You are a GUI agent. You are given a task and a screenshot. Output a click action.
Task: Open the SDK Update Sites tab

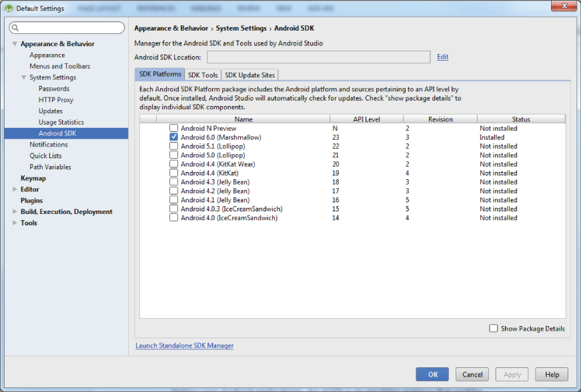click(249, 75)
